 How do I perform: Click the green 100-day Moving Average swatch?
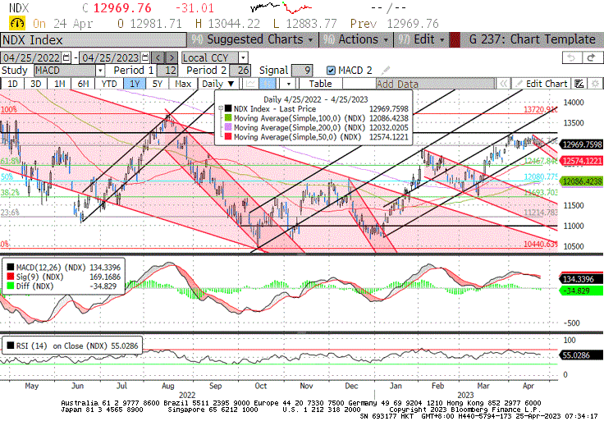click(x=228, y=118)
